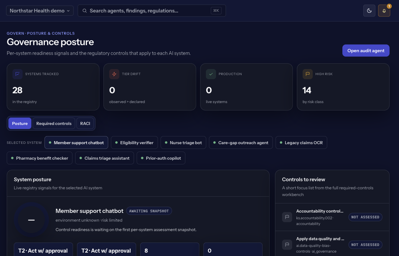The height and width of the screenshot is (256, 399).
Task: Open audit agent button
Action: pos(366,51)
